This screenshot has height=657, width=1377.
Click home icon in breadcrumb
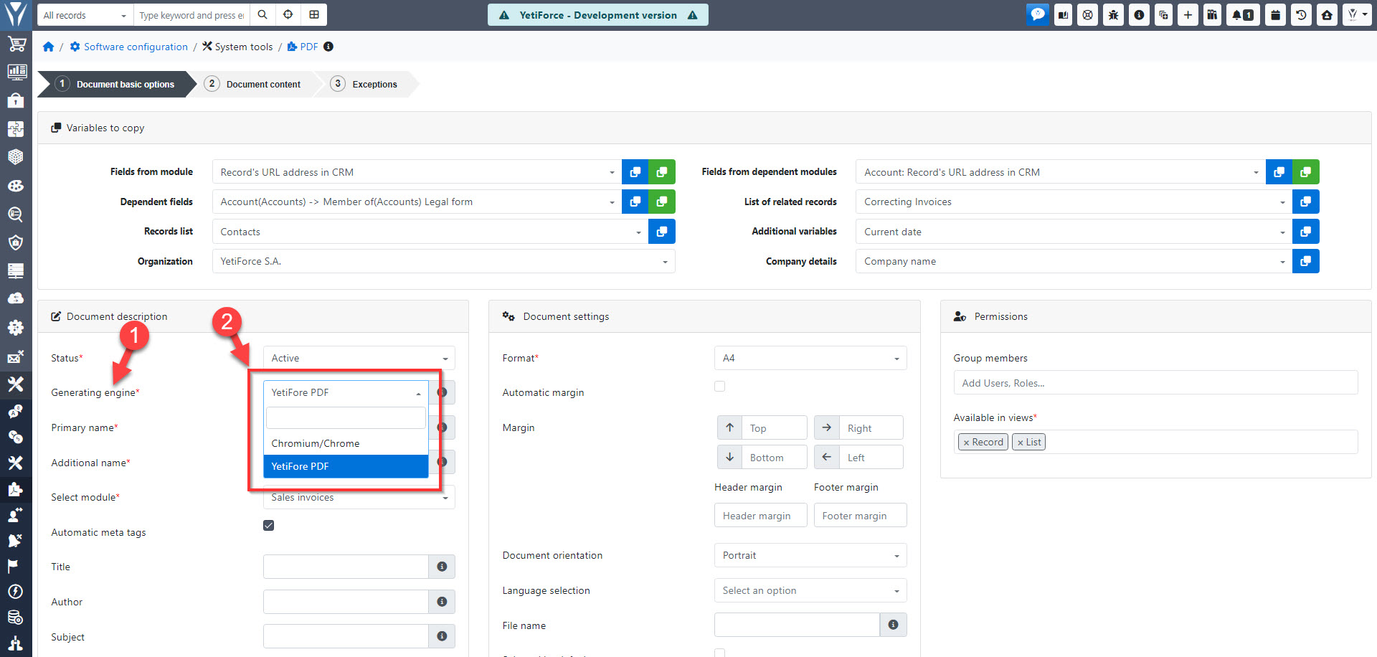point(49,47)
